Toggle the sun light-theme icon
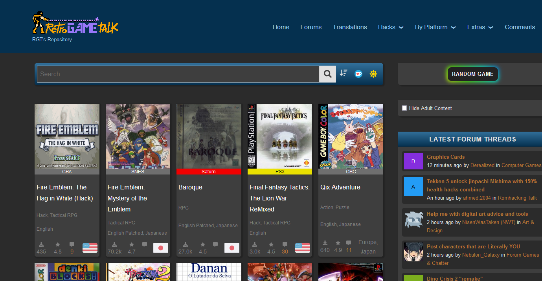 tap(373, 73)
